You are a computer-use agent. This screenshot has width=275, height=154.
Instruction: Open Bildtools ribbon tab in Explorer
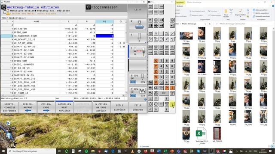(x=180, y=6)
